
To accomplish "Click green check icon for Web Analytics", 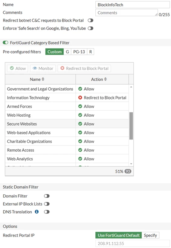I will pyautogui.click(x=80, y=159).
